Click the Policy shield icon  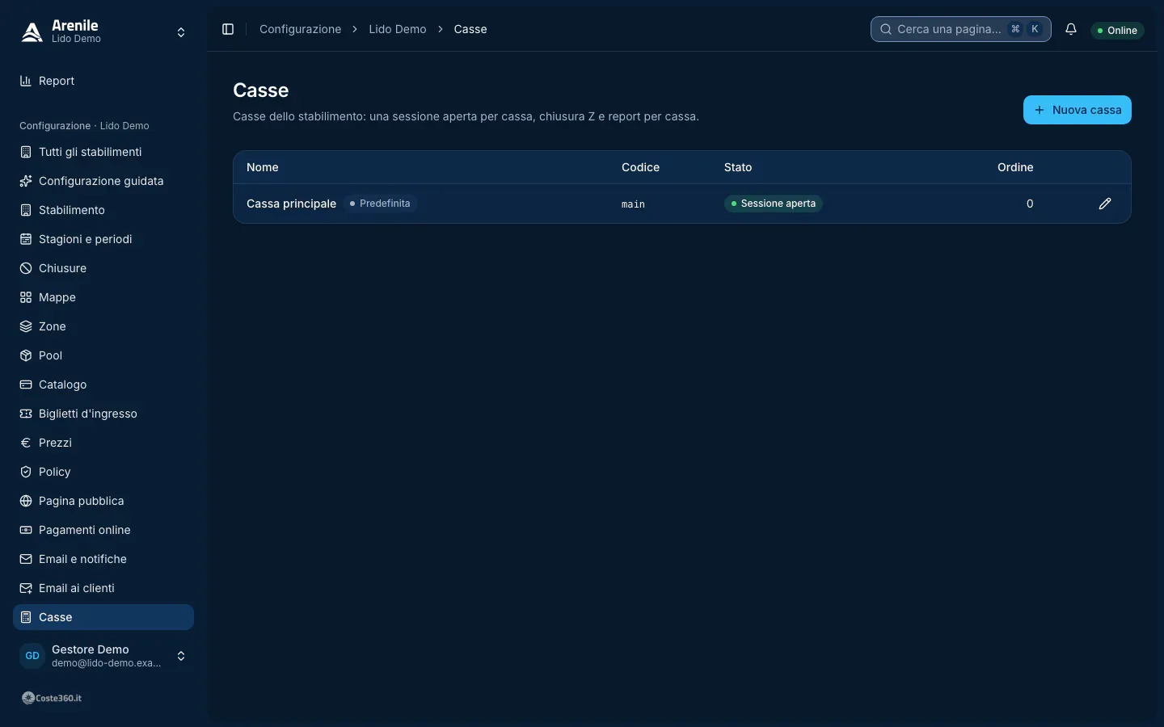click(x=26, y=472)
